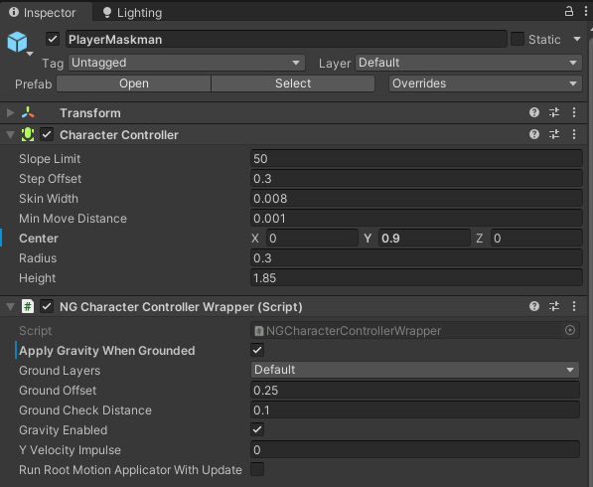Screen dimensions: 593x487
Task: Click the Radius value field
Action: click(x=416, y=258)
